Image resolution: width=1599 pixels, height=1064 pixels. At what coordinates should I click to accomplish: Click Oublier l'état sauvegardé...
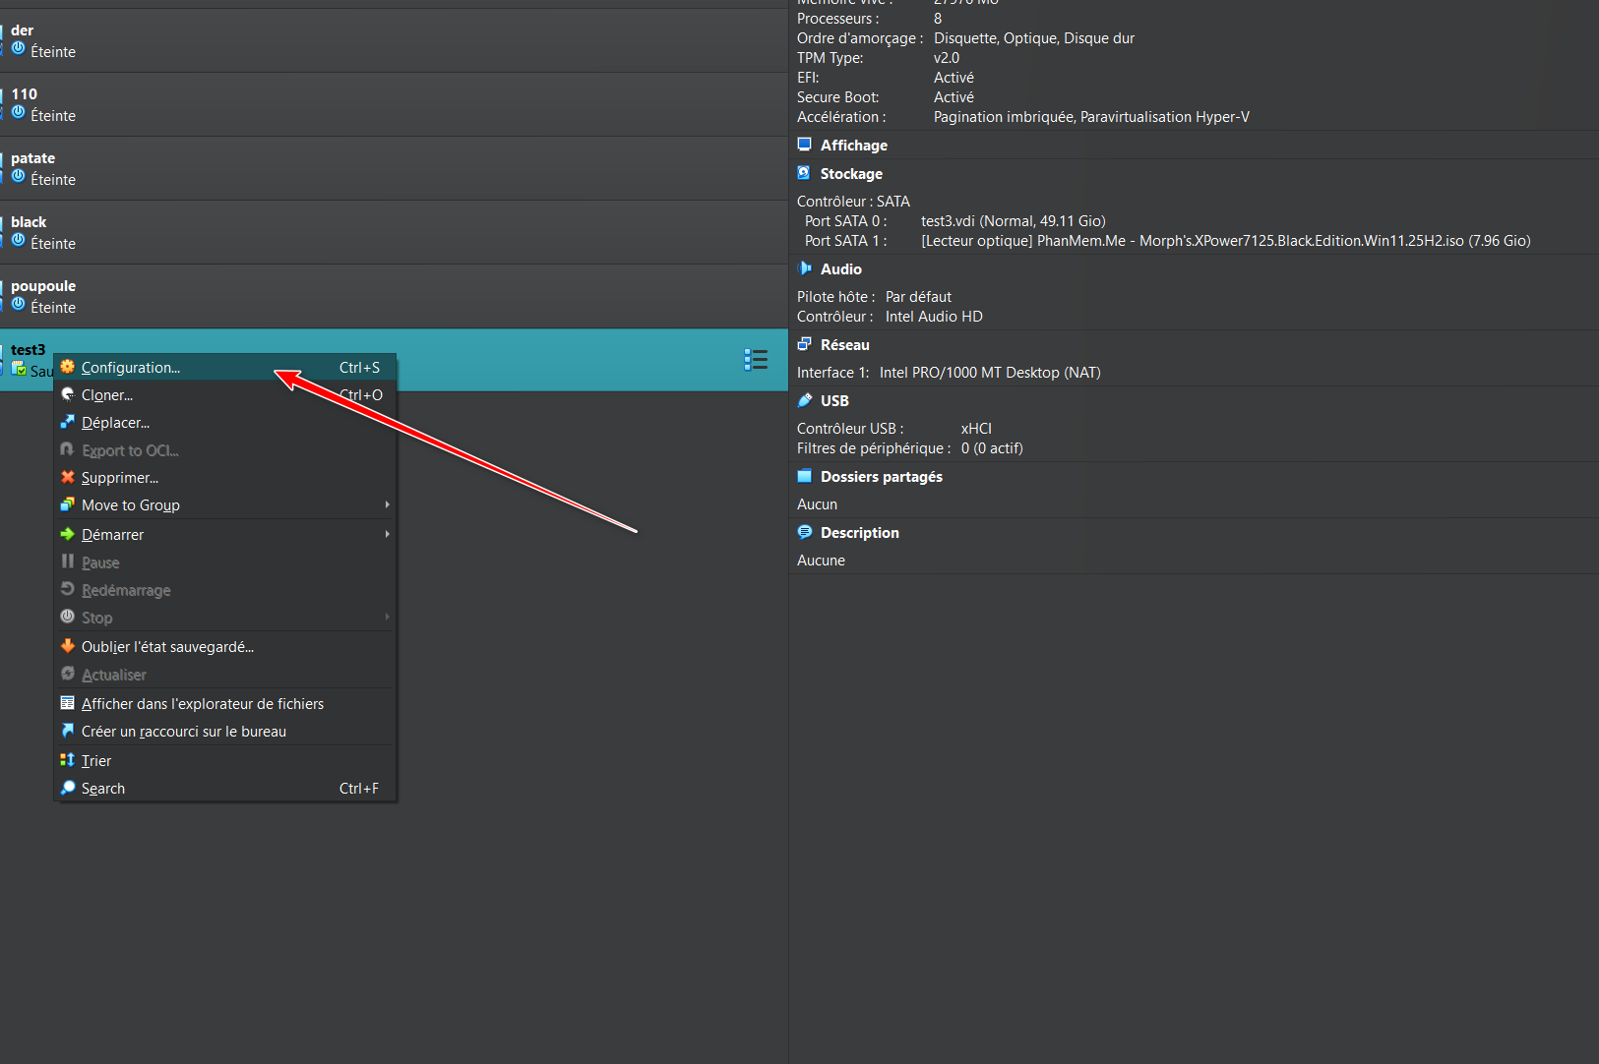tap(167, 647)
